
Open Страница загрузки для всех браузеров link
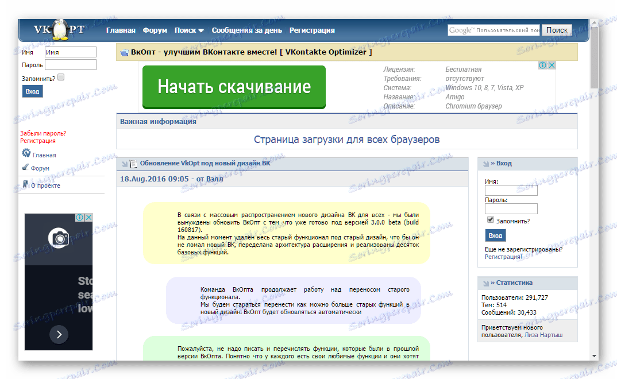346,140
